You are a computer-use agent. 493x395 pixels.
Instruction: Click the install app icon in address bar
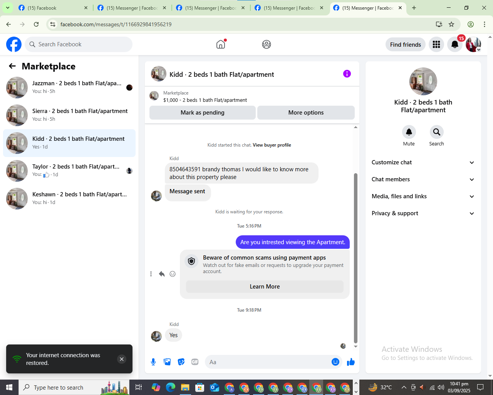point(439,24)
